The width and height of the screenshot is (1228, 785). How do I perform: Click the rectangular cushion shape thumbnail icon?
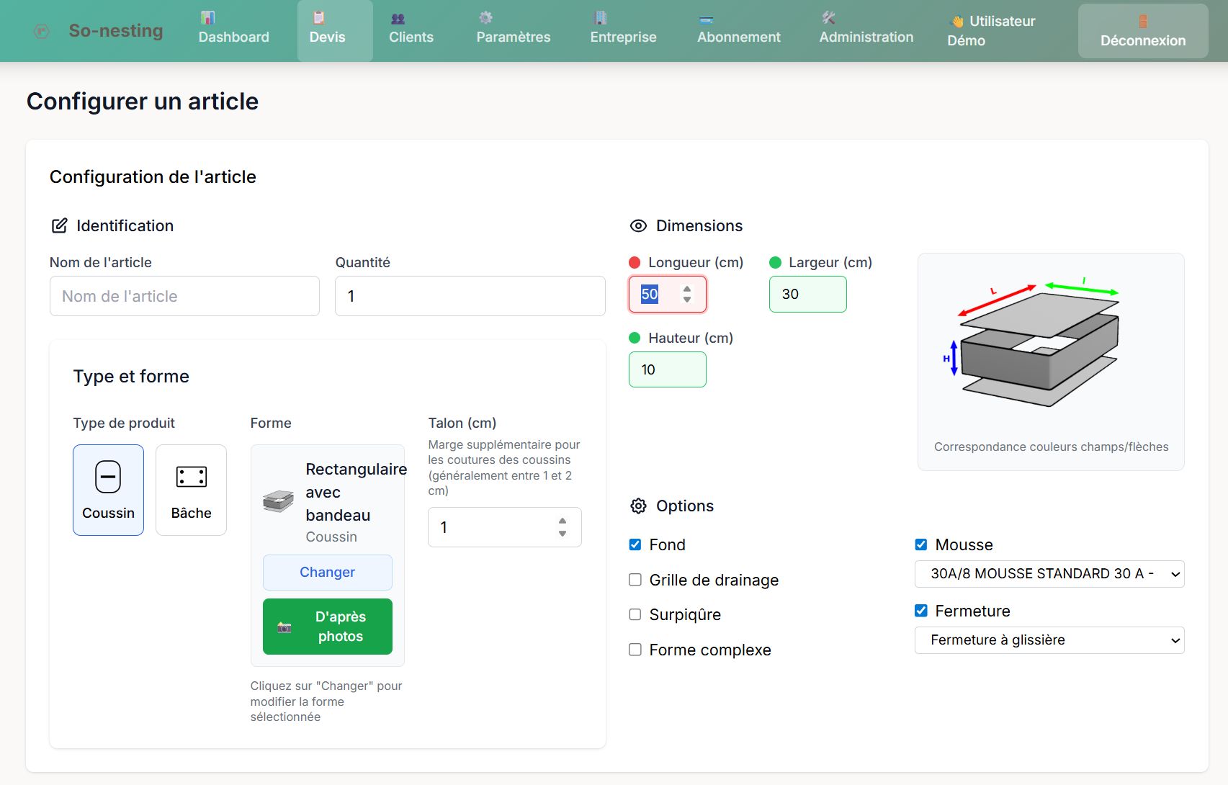[278, 501]
